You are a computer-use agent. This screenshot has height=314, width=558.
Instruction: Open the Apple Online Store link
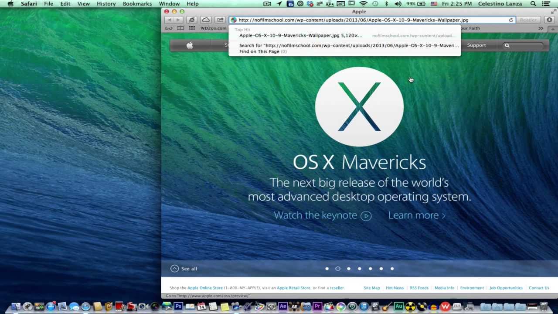(205, 288)
